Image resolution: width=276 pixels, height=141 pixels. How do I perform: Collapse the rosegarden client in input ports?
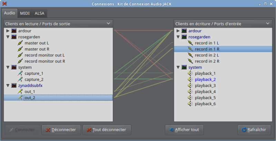click(178, 37)
